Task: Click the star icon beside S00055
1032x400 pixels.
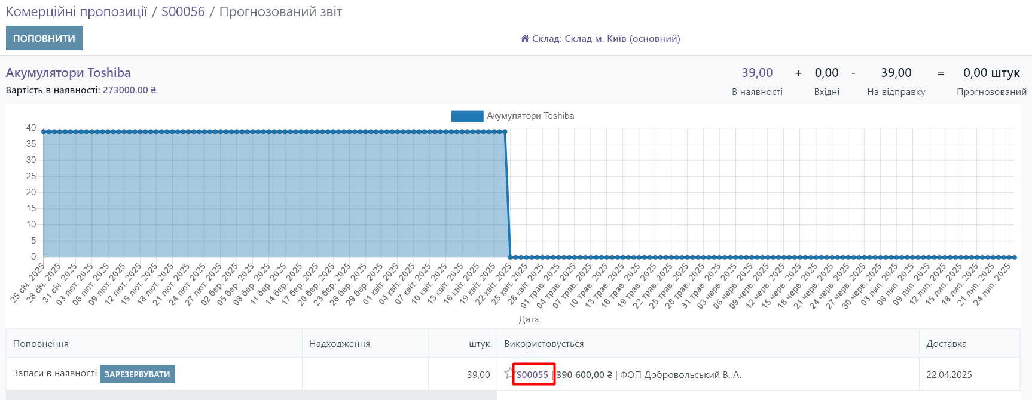Action: pos(508,373)
